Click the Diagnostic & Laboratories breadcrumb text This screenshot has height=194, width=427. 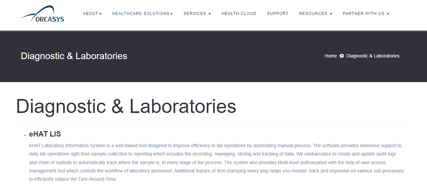coord(373,56)
